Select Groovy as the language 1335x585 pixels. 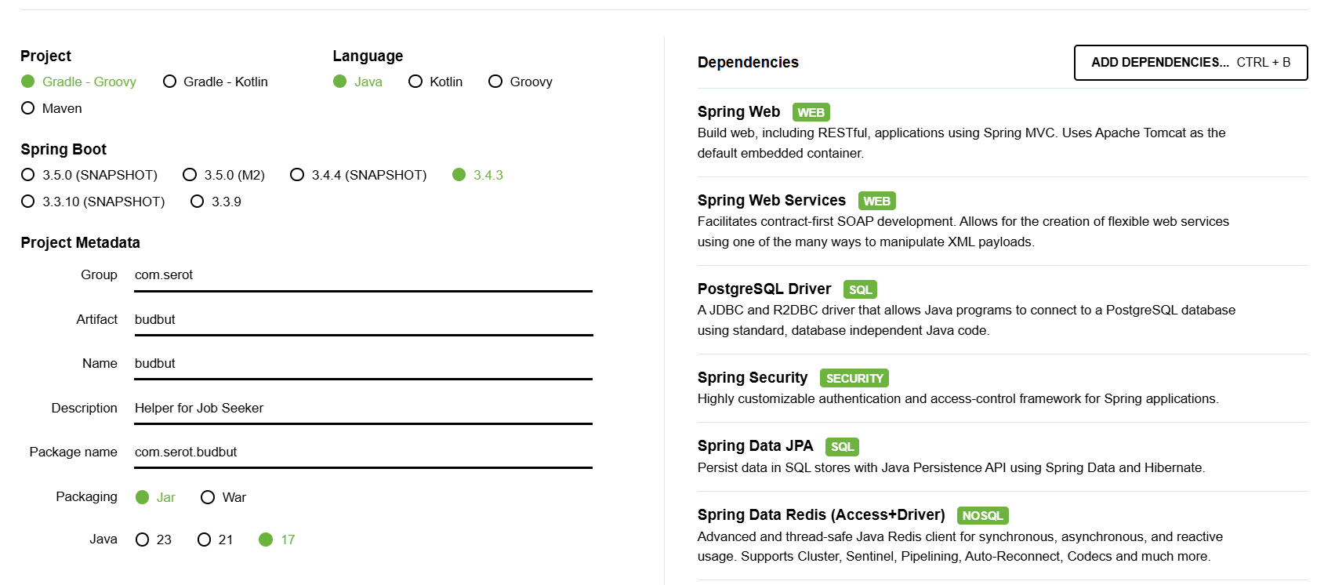[x=521, y=82]
